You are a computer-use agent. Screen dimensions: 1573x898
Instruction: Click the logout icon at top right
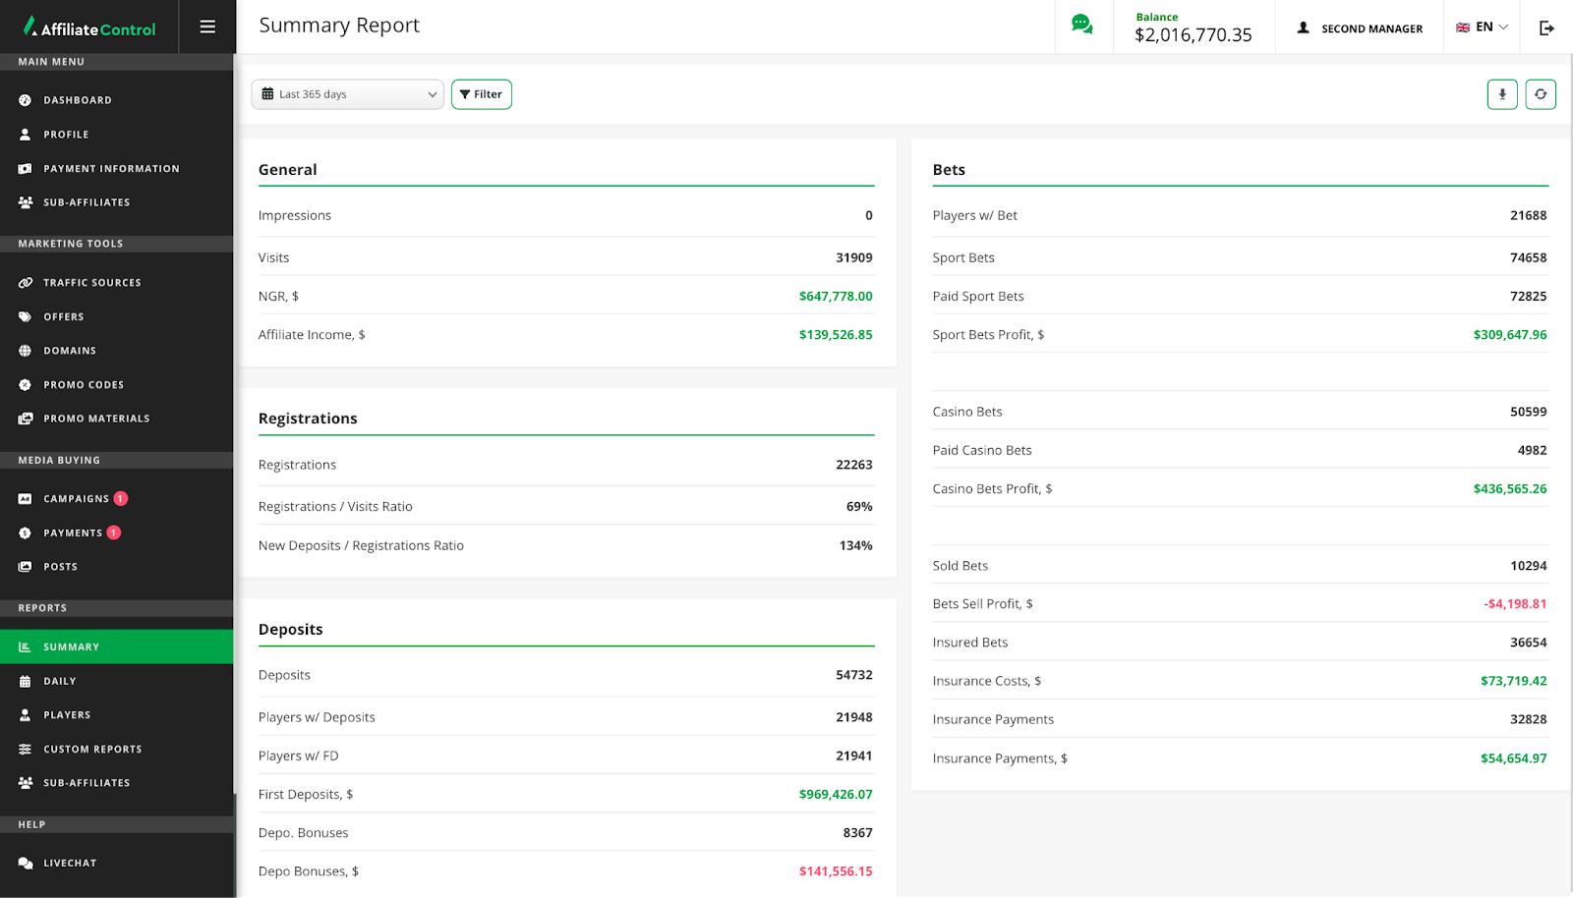pos(1546,28)
